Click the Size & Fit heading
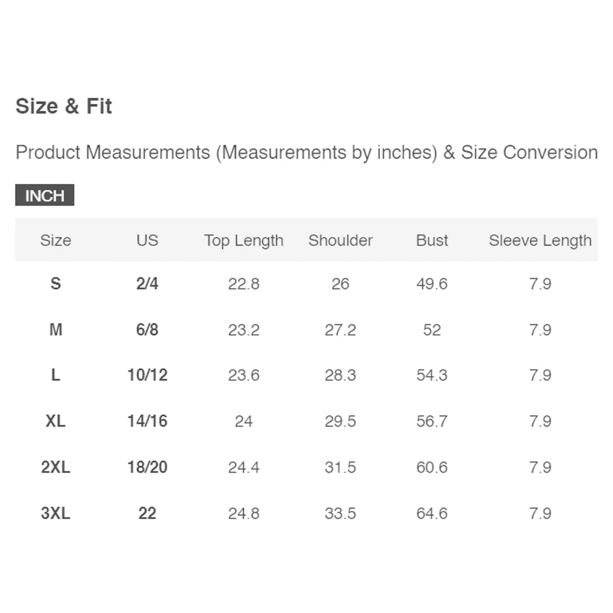 [64, 106]
